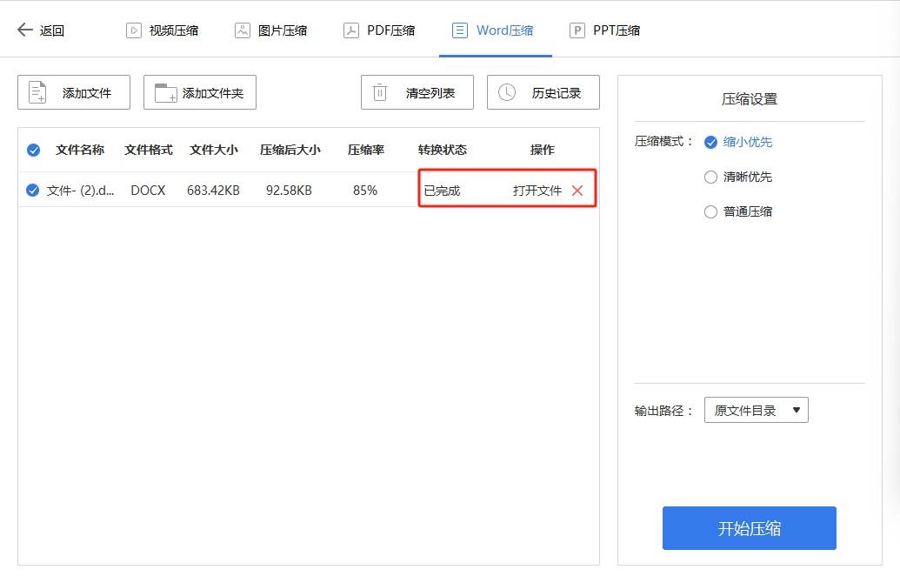Click the 文件格式 column header
Viewport: 900px width, 583px height.
pyautogui.click(x=149, y=150)
